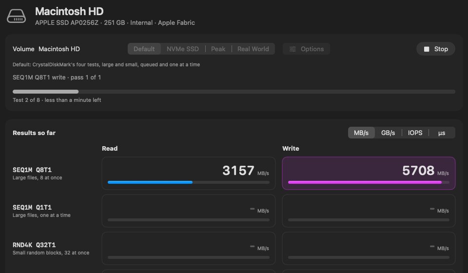468x273 pixels.
Task: Click the SEQ1M Q1T1 write result card
Action: [x=369, y=211]
